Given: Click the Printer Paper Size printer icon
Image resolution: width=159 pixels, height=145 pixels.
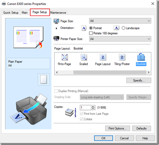Looking at the screenshot, I should [x=56, y=39].
